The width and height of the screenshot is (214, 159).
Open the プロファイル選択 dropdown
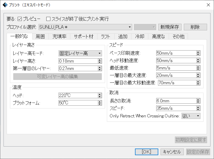tap(85, 27)
